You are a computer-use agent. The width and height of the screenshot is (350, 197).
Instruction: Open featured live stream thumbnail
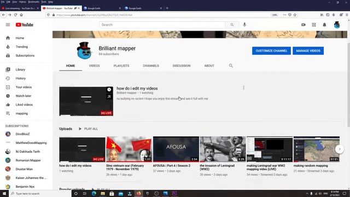pyautogui.click(x=86, y=101)
